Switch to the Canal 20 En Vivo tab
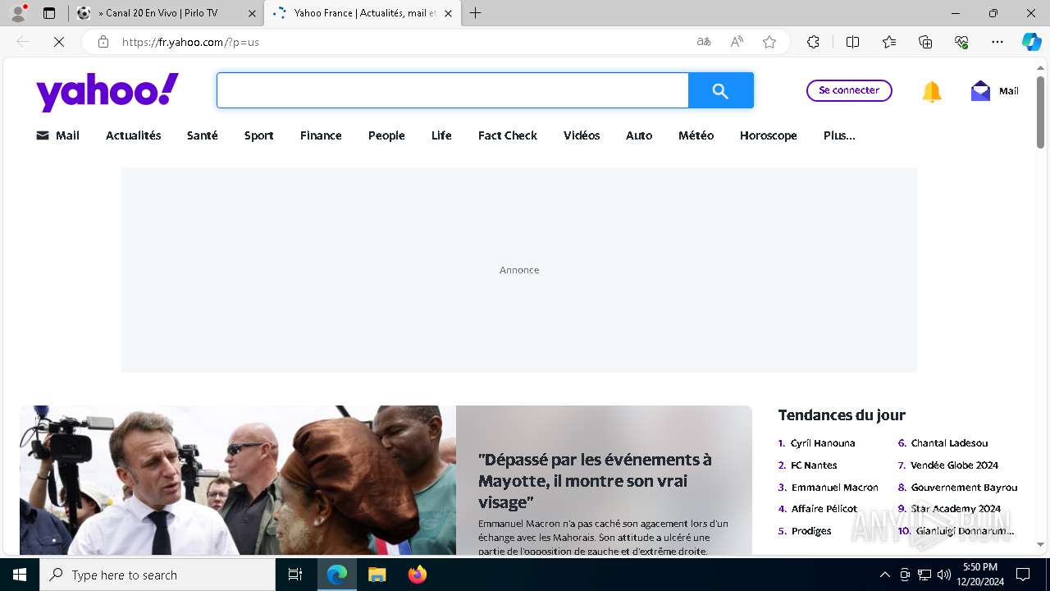The image size is (1050, 591). [x=167, y=13]
